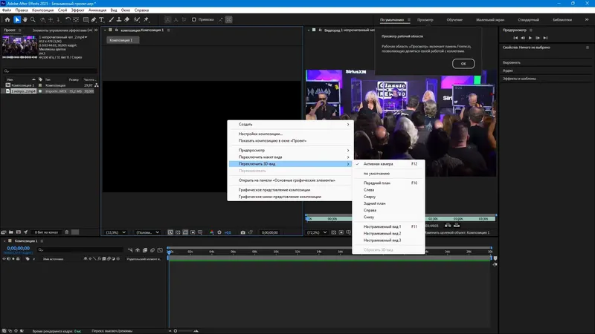Select the Pen tool in the toolbar
595x334 pixels.
tap(94, 20)
